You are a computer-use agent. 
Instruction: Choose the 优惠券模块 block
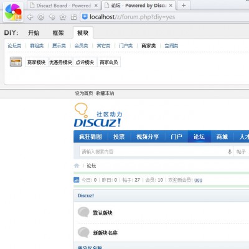[60, 62]
